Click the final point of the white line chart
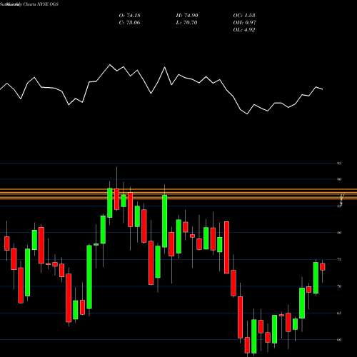Image resolution: width=357 pixels, height=357 pixels. pyautogui.click(x=323, y=89)
